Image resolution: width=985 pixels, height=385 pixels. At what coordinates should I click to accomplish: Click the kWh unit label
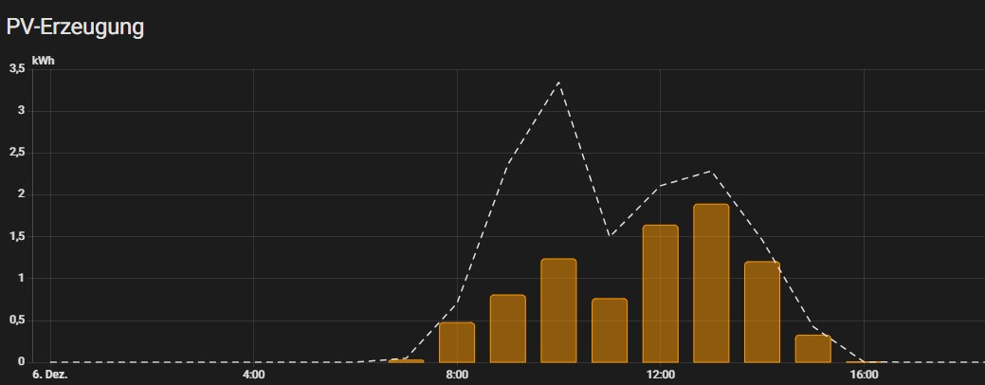43,60
